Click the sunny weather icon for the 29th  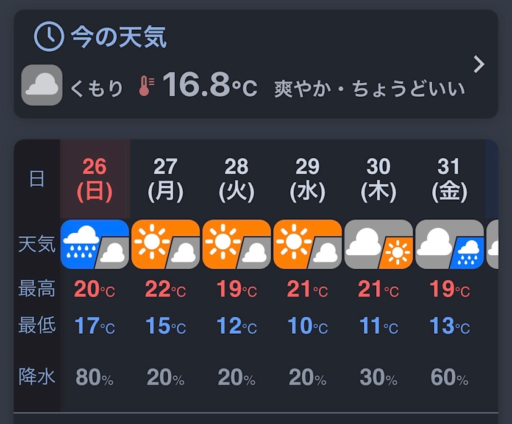pos(307,244)
